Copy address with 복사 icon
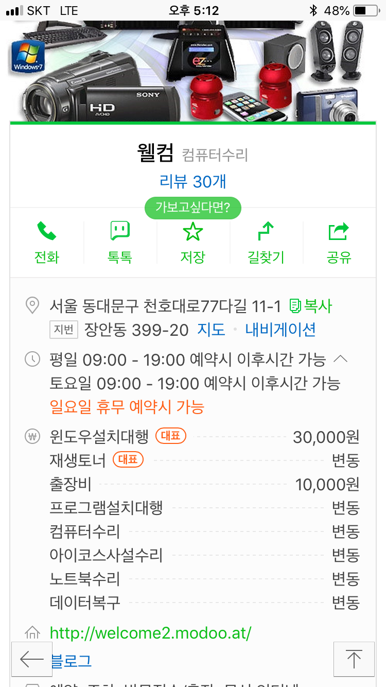 coord(311,306)
